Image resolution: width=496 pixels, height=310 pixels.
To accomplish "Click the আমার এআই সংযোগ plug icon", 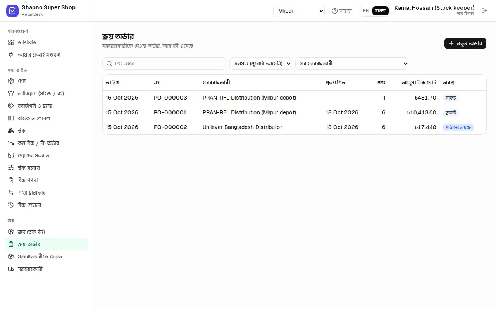I will pyautogui.click(x=11, y=55).
